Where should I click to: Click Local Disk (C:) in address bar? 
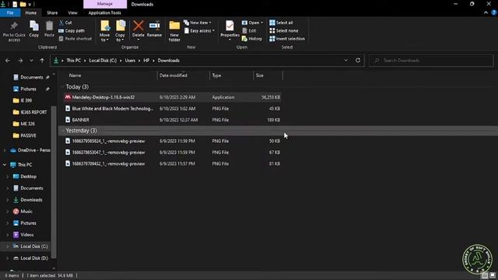pos(103,61)
